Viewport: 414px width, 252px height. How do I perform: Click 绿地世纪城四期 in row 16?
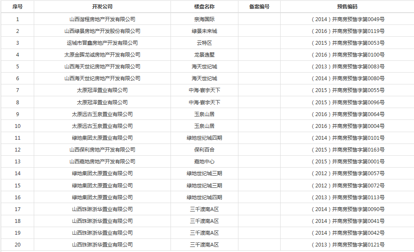[x=204, y=197]
